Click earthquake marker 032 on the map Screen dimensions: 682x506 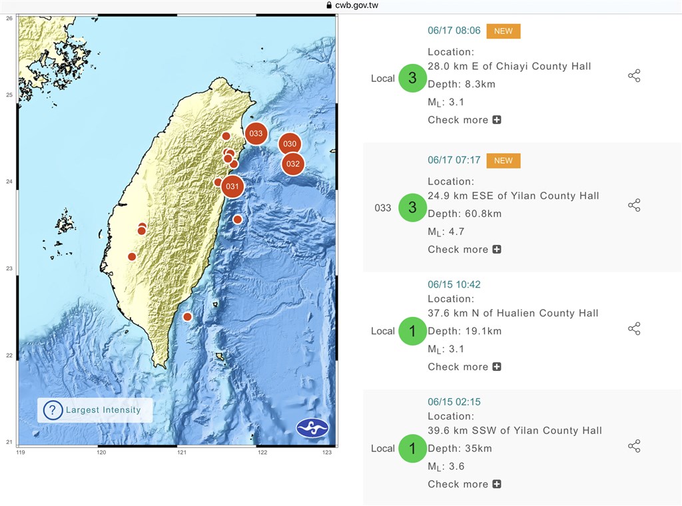(x=292, y=163)
